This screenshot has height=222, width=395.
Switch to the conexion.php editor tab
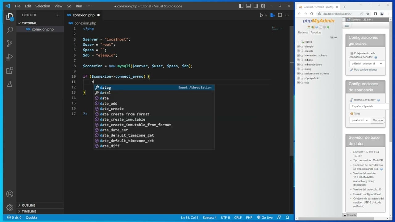click(83, 15)
